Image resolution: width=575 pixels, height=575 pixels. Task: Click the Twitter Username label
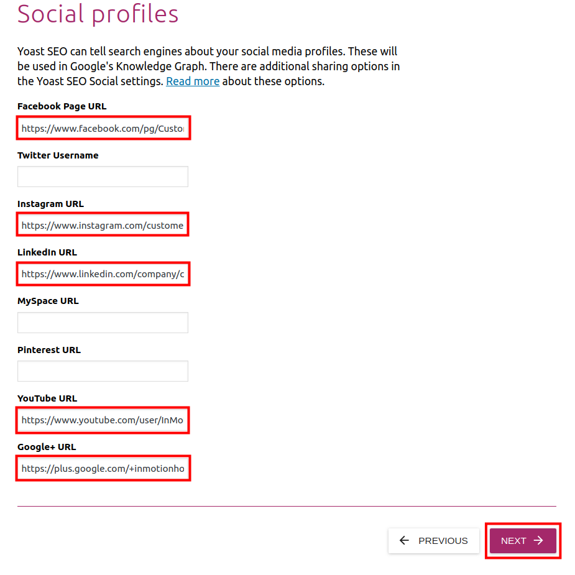point(58,155)
